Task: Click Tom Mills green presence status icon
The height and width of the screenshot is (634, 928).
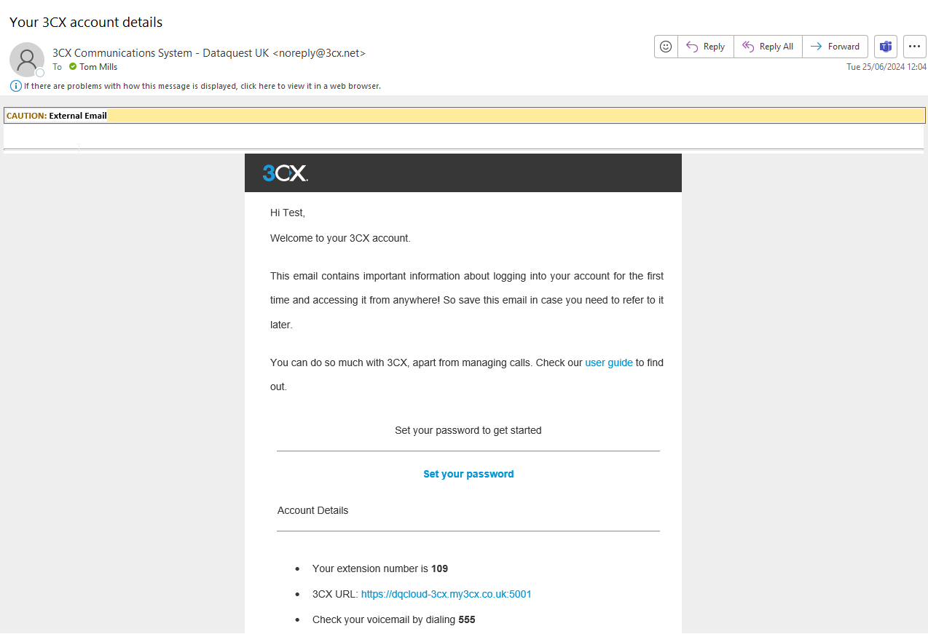Action: (x=73, y=67)
